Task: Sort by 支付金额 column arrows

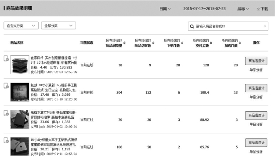Action: point(211,43)
